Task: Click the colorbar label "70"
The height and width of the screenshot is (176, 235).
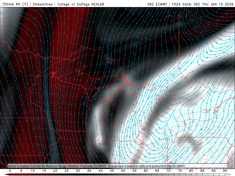Action: pyautogui.click(x=168, y=171)
